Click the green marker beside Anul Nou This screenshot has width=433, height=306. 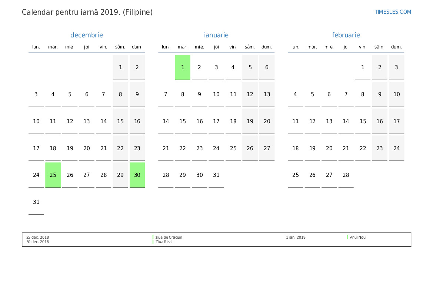(347, 237)
